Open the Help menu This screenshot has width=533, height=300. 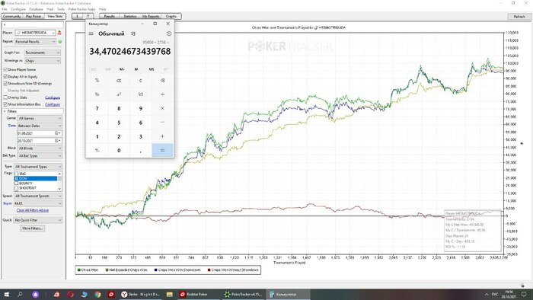coord(102,9)
